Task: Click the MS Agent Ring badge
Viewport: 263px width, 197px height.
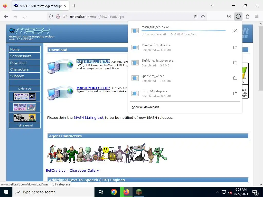Action: click(x=25, y=107)
